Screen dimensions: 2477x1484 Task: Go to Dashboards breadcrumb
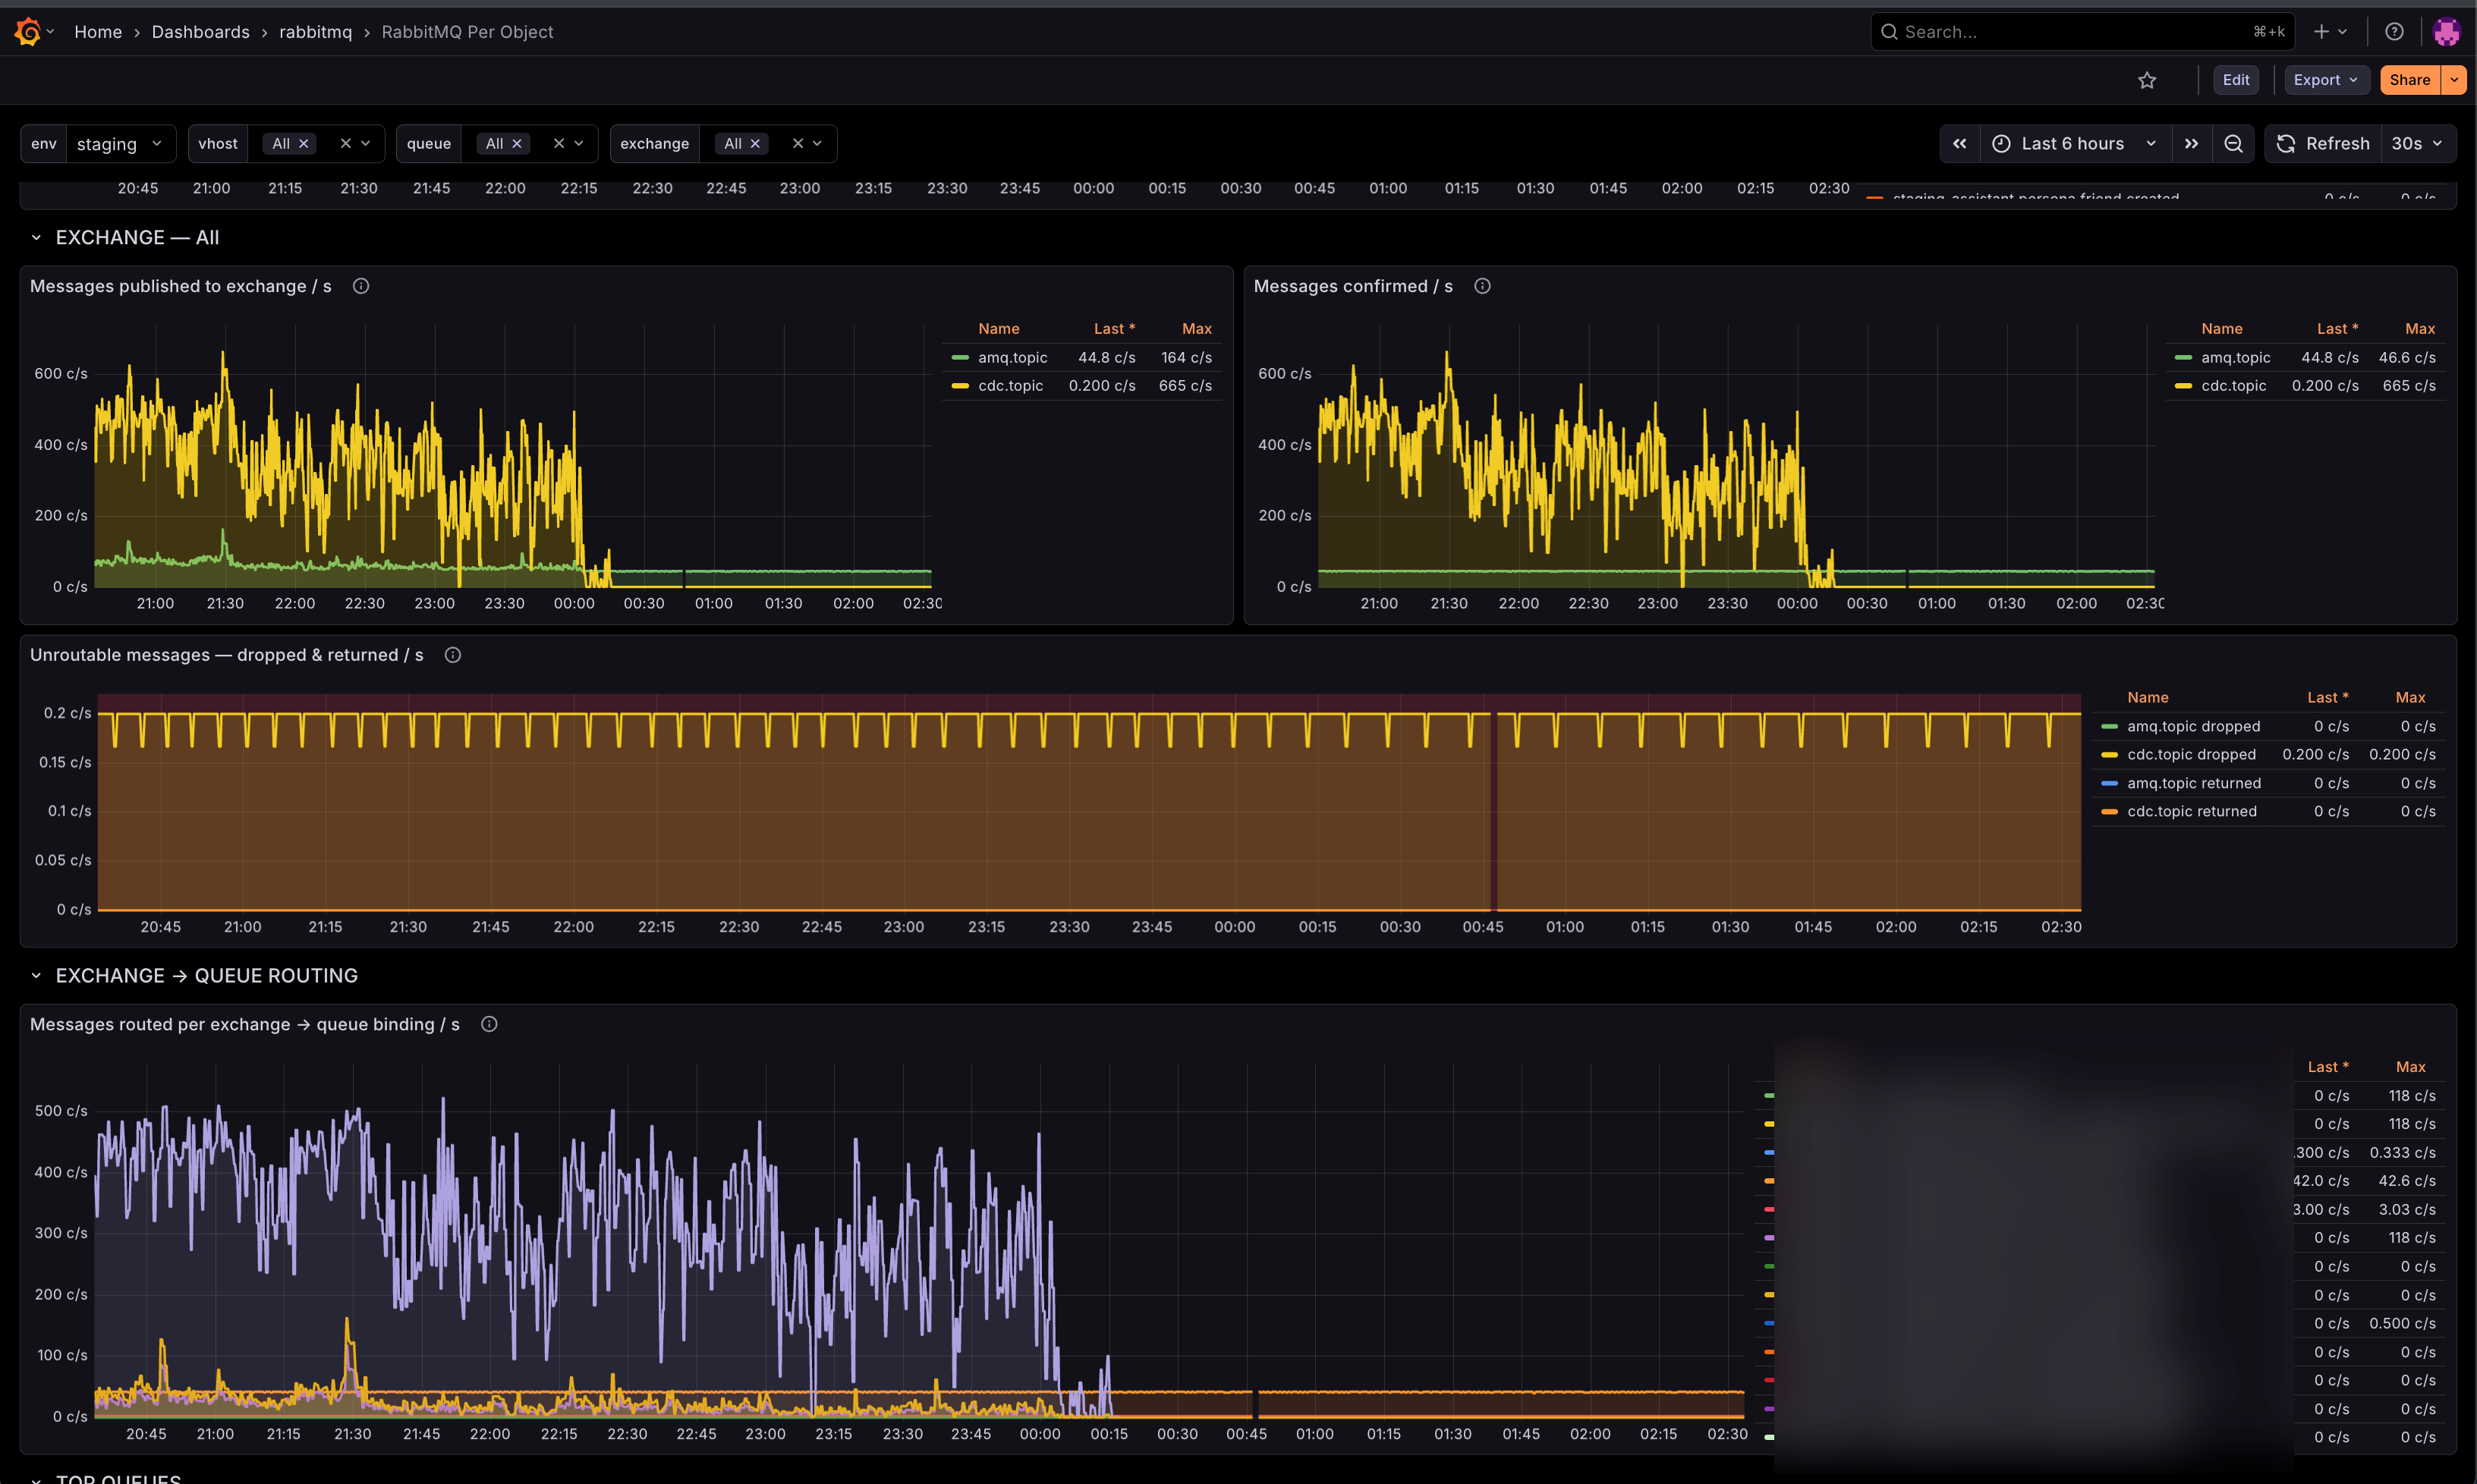pos(200,32)
